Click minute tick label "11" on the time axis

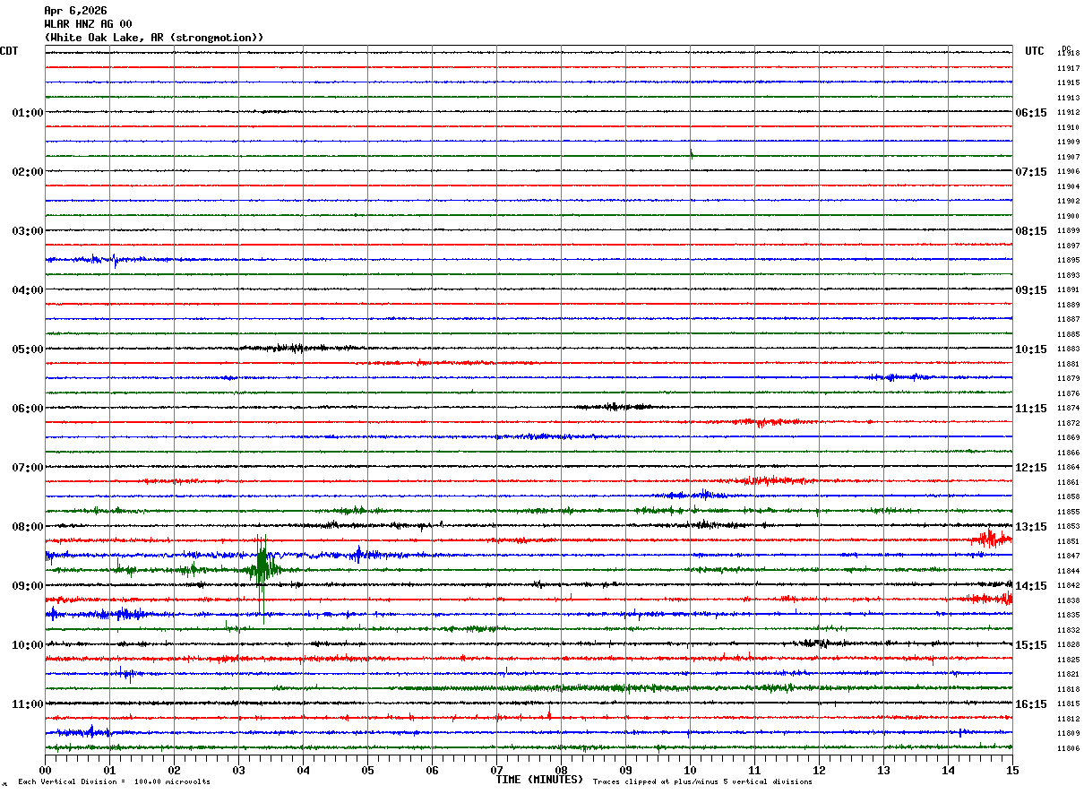[x=754, y=771]
